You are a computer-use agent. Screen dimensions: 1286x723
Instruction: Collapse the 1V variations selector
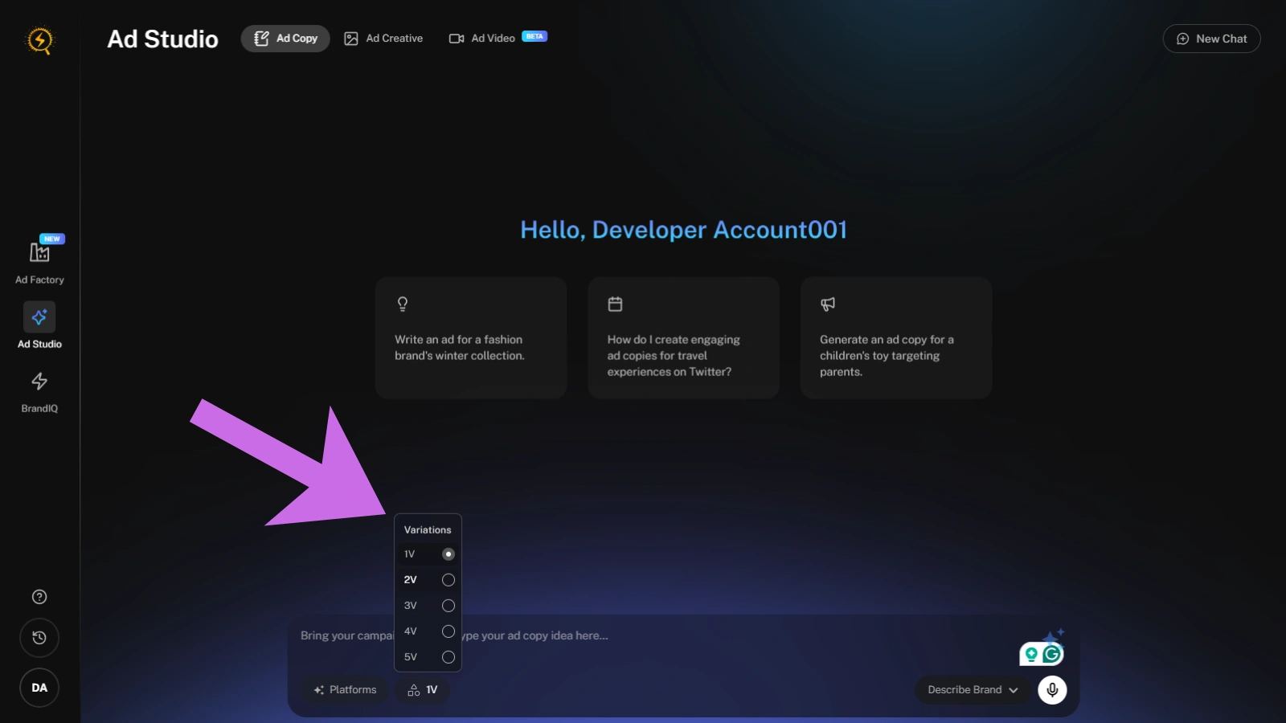tap(423, 690)
